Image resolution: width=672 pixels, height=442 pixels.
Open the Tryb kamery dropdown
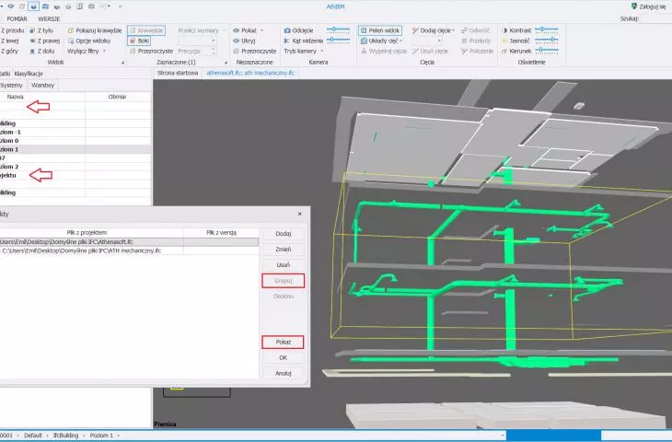point(304,51)
